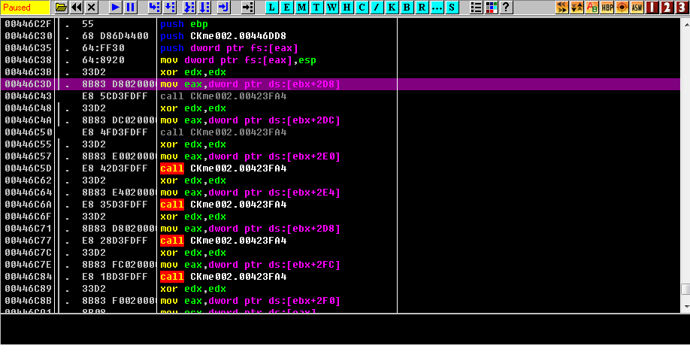Pause execution with the pause icon
Image resolution: width=690 pixels, height=361 pixels.
[130, 7]
